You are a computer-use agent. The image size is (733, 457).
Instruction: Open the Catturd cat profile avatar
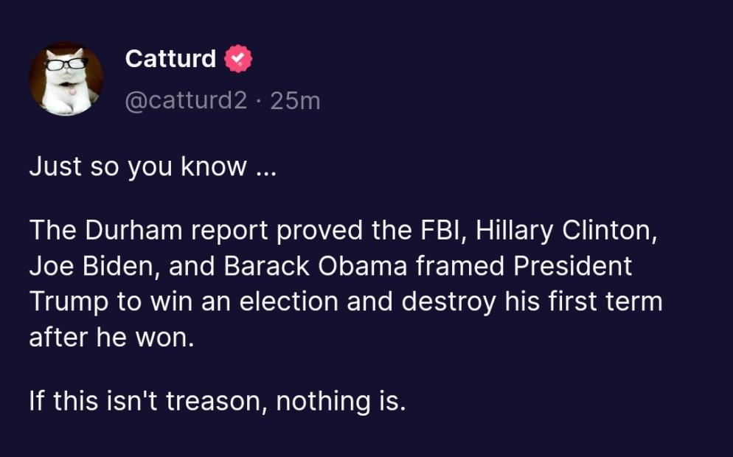[x=66, y=79]
